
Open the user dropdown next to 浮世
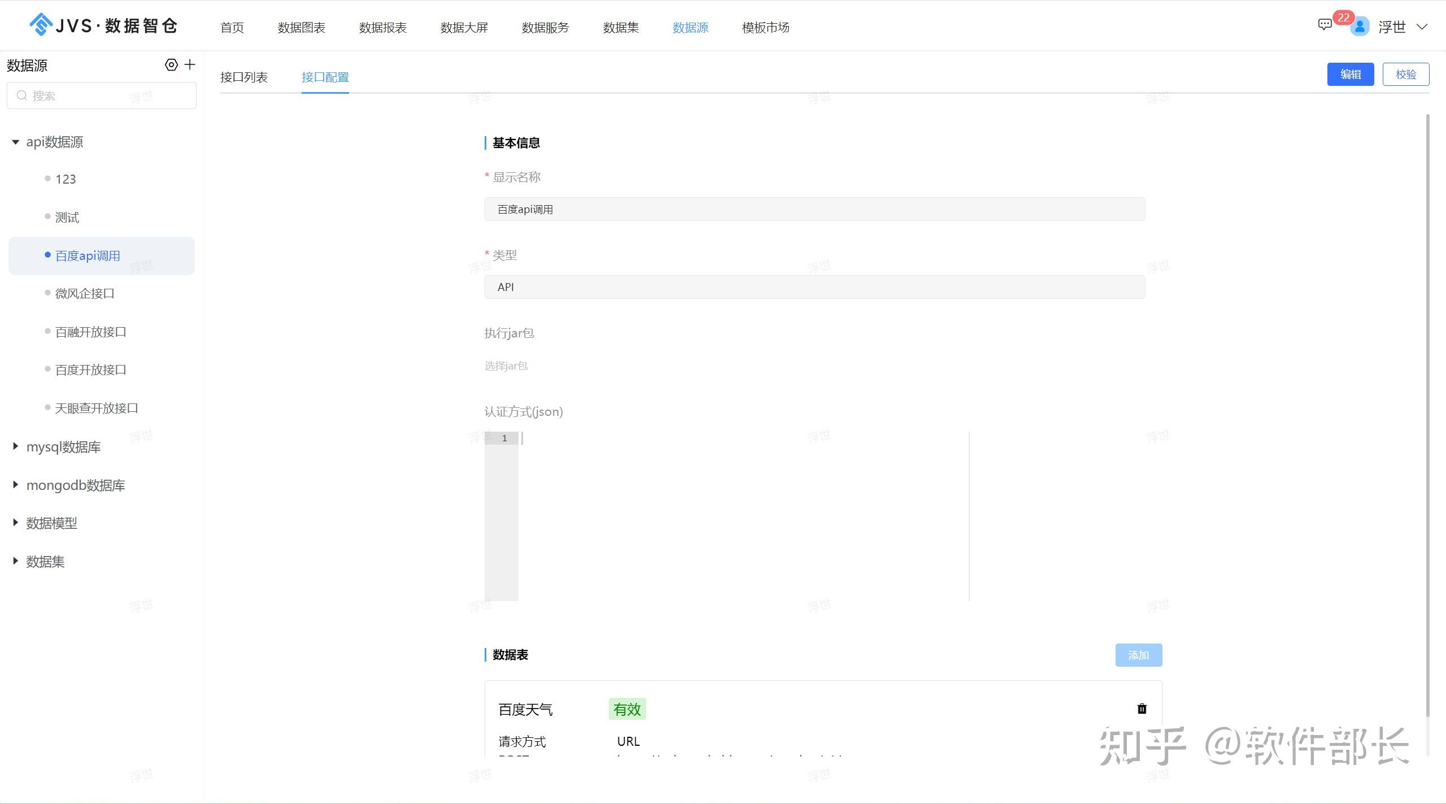click(x=1423, y=27)
